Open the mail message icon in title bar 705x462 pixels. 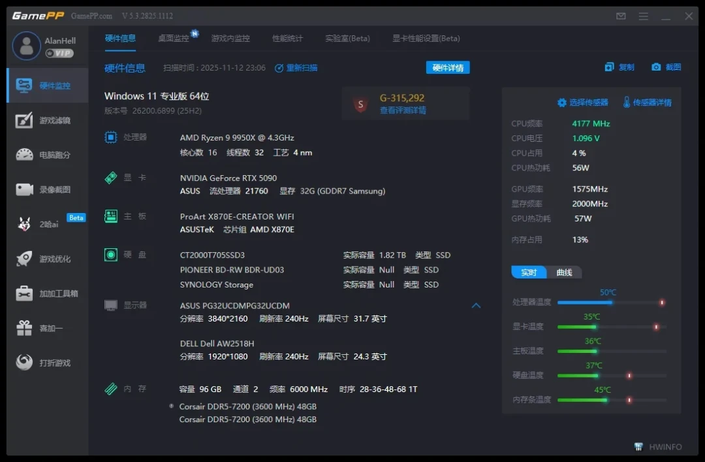tap(621, 16)
